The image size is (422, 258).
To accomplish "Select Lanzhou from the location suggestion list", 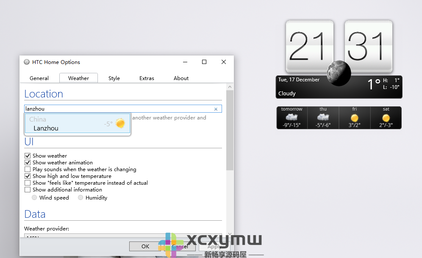I will 46,128.
